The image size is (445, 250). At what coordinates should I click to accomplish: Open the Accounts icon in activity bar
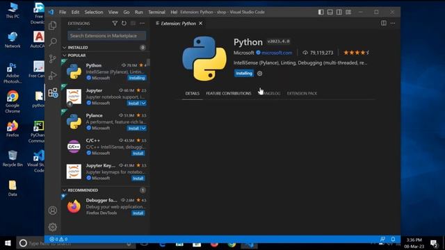[x=53, y=210]
